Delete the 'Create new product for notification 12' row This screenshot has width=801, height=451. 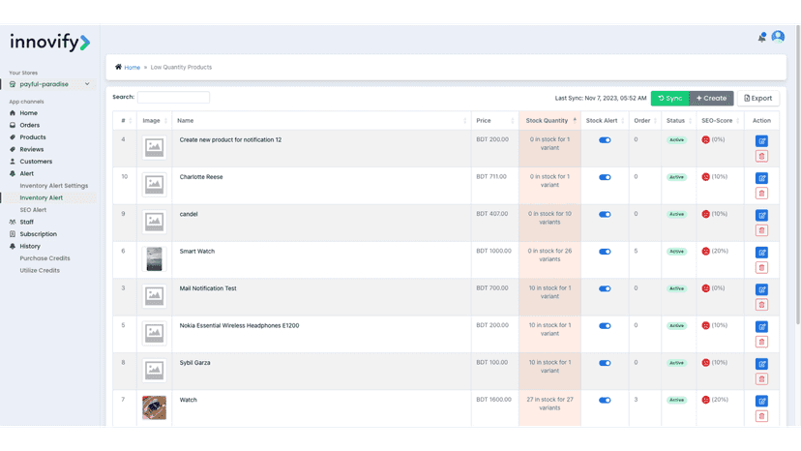point(761,157)
